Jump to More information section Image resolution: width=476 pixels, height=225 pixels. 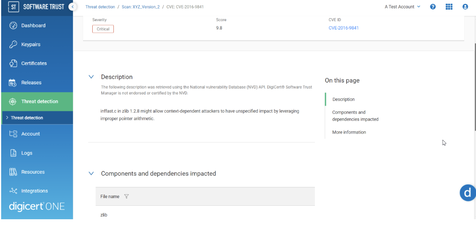(349, 132)
